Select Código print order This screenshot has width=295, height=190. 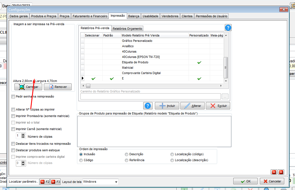tap(81, 160)
